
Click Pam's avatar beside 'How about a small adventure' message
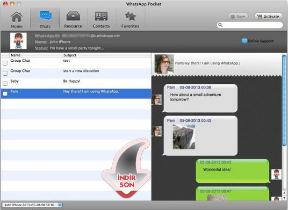tap(157, 99)
